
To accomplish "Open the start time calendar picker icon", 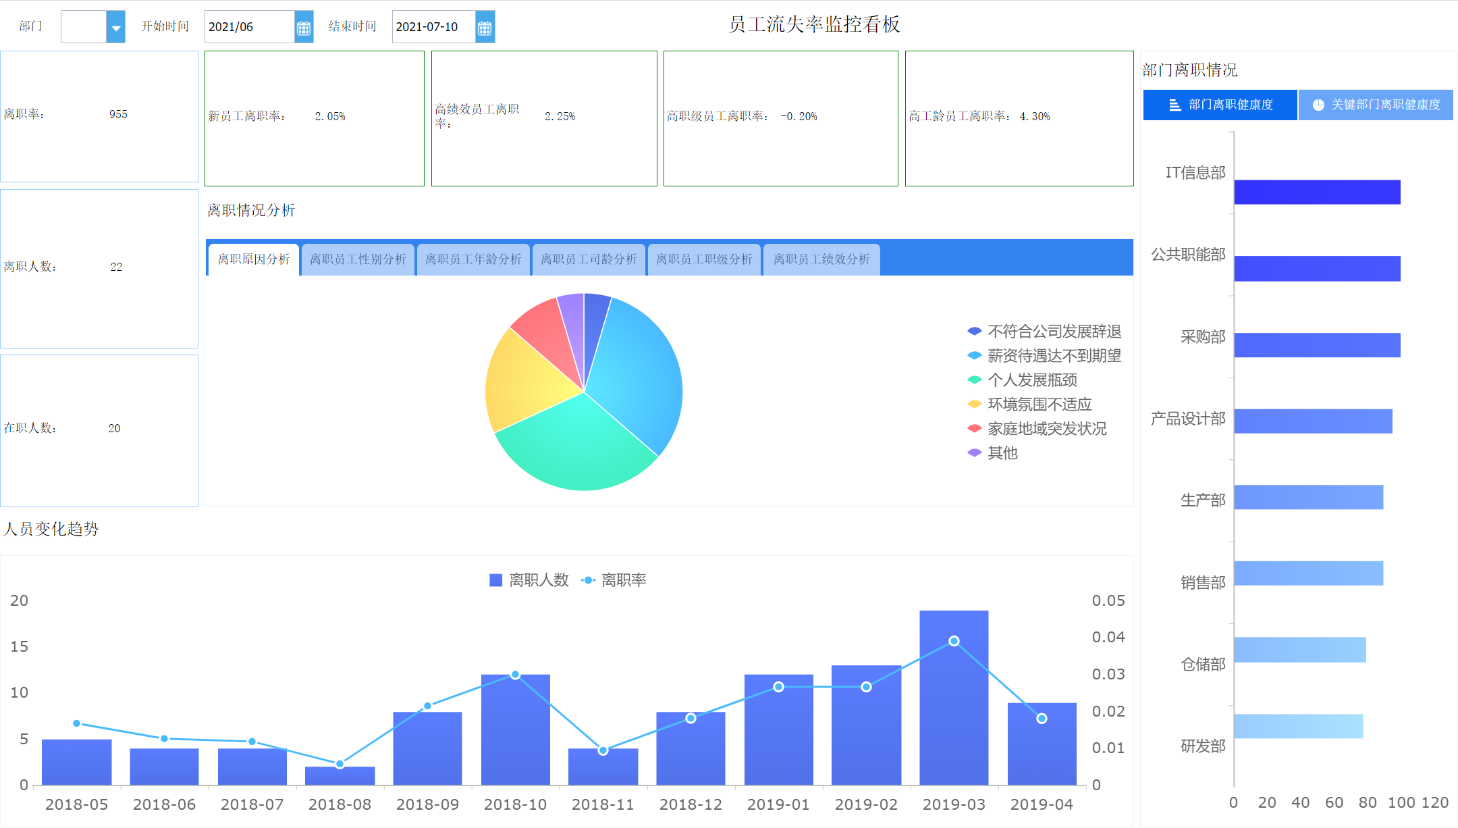I will (x=304, y=27).
